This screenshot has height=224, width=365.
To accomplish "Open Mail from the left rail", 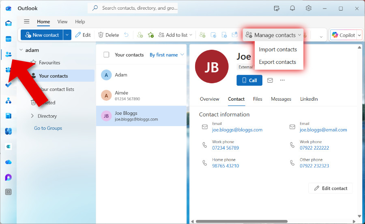I will coord(9,23).
